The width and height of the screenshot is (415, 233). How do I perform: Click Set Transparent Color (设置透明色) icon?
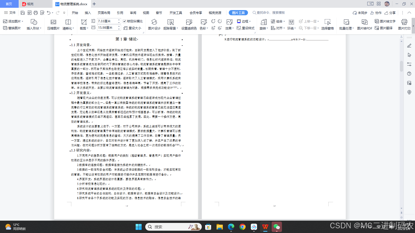pos(189,25)
